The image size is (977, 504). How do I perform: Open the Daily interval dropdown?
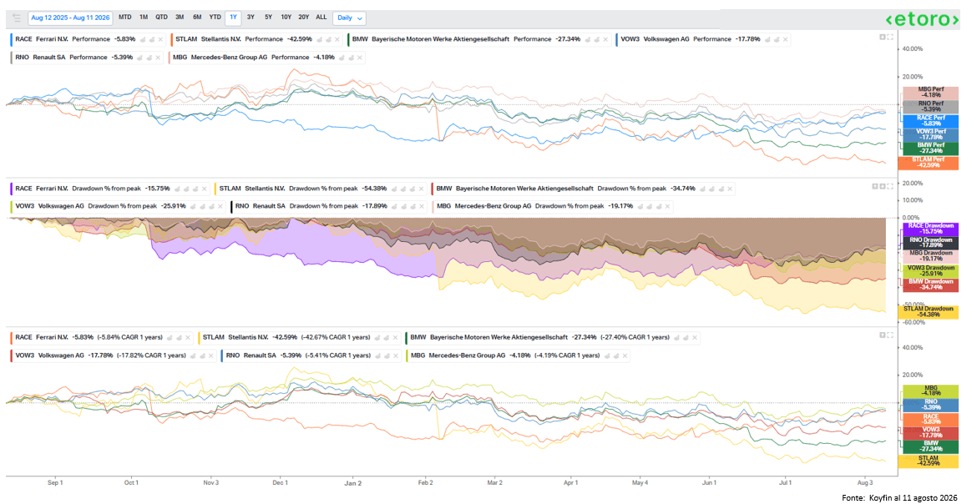[349, 18]
